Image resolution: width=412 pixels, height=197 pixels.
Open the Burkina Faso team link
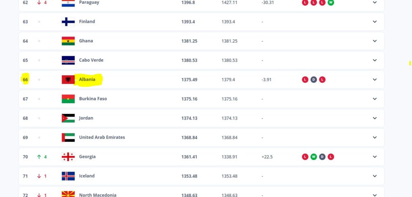93,99
